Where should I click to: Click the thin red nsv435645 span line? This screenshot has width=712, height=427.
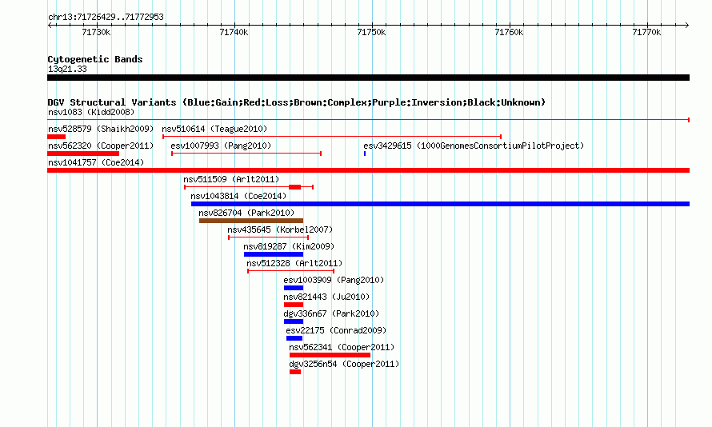tap(268, 237)
